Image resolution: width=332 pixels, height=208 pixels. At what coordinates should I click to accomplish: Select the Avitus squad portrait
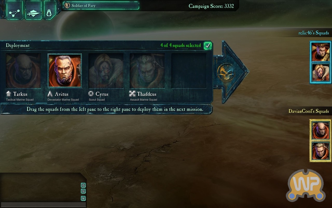point(65,71)
